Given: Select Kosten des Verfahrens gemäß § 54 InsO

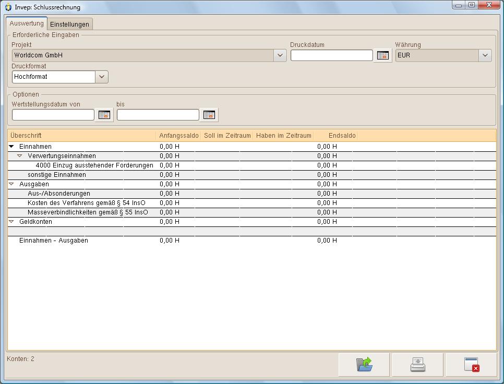Looking at the screenshot, I should (x=251, y=203).
